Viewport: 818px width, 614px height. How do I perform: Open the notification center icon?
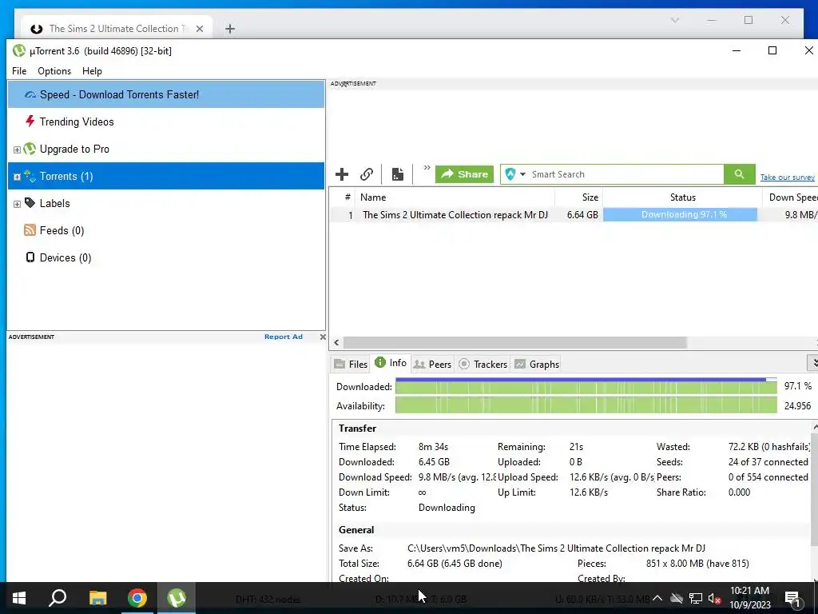pos(792,599)
